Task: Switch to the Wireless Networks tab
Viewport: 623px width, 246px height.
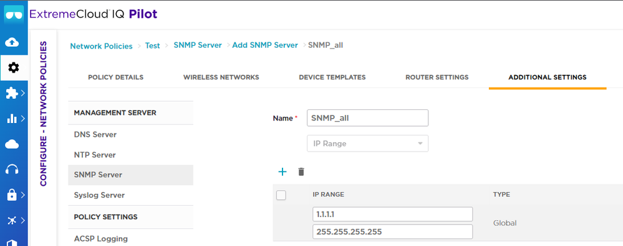Action: pos(221,77)
